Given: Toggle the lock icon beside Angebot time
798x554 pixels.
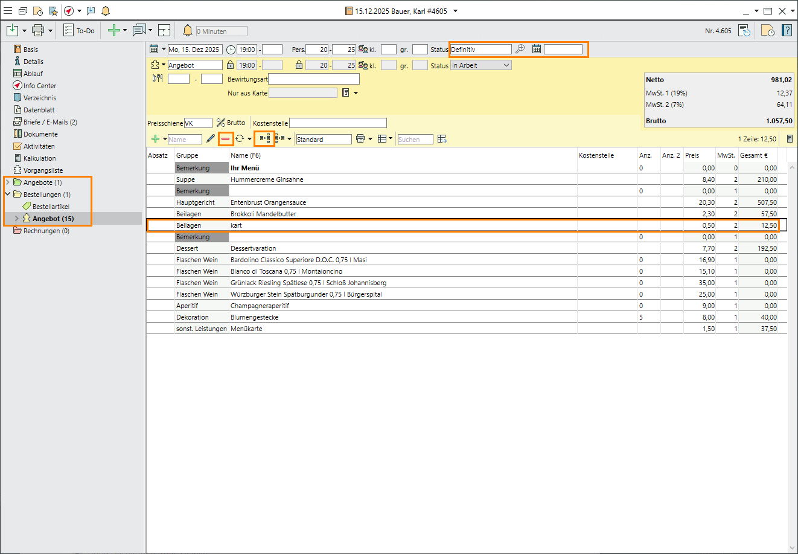Looking at the screenshot, I should tap(230, 65).
